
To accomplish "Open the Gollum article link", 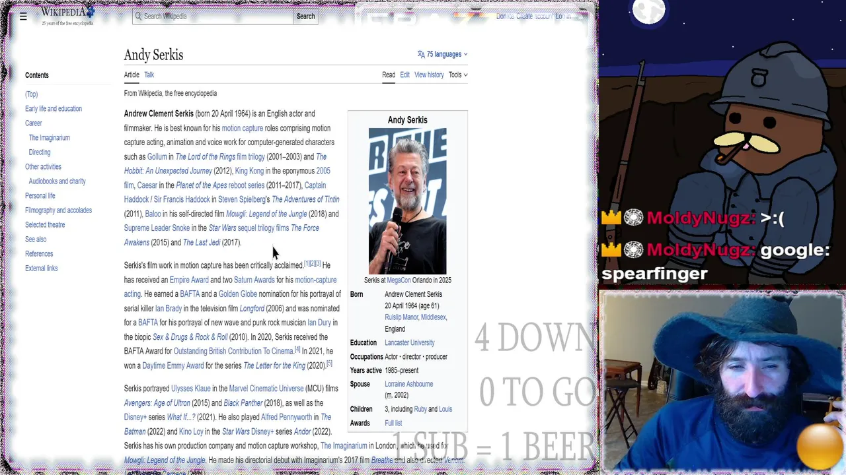I will tap(157, 156).
